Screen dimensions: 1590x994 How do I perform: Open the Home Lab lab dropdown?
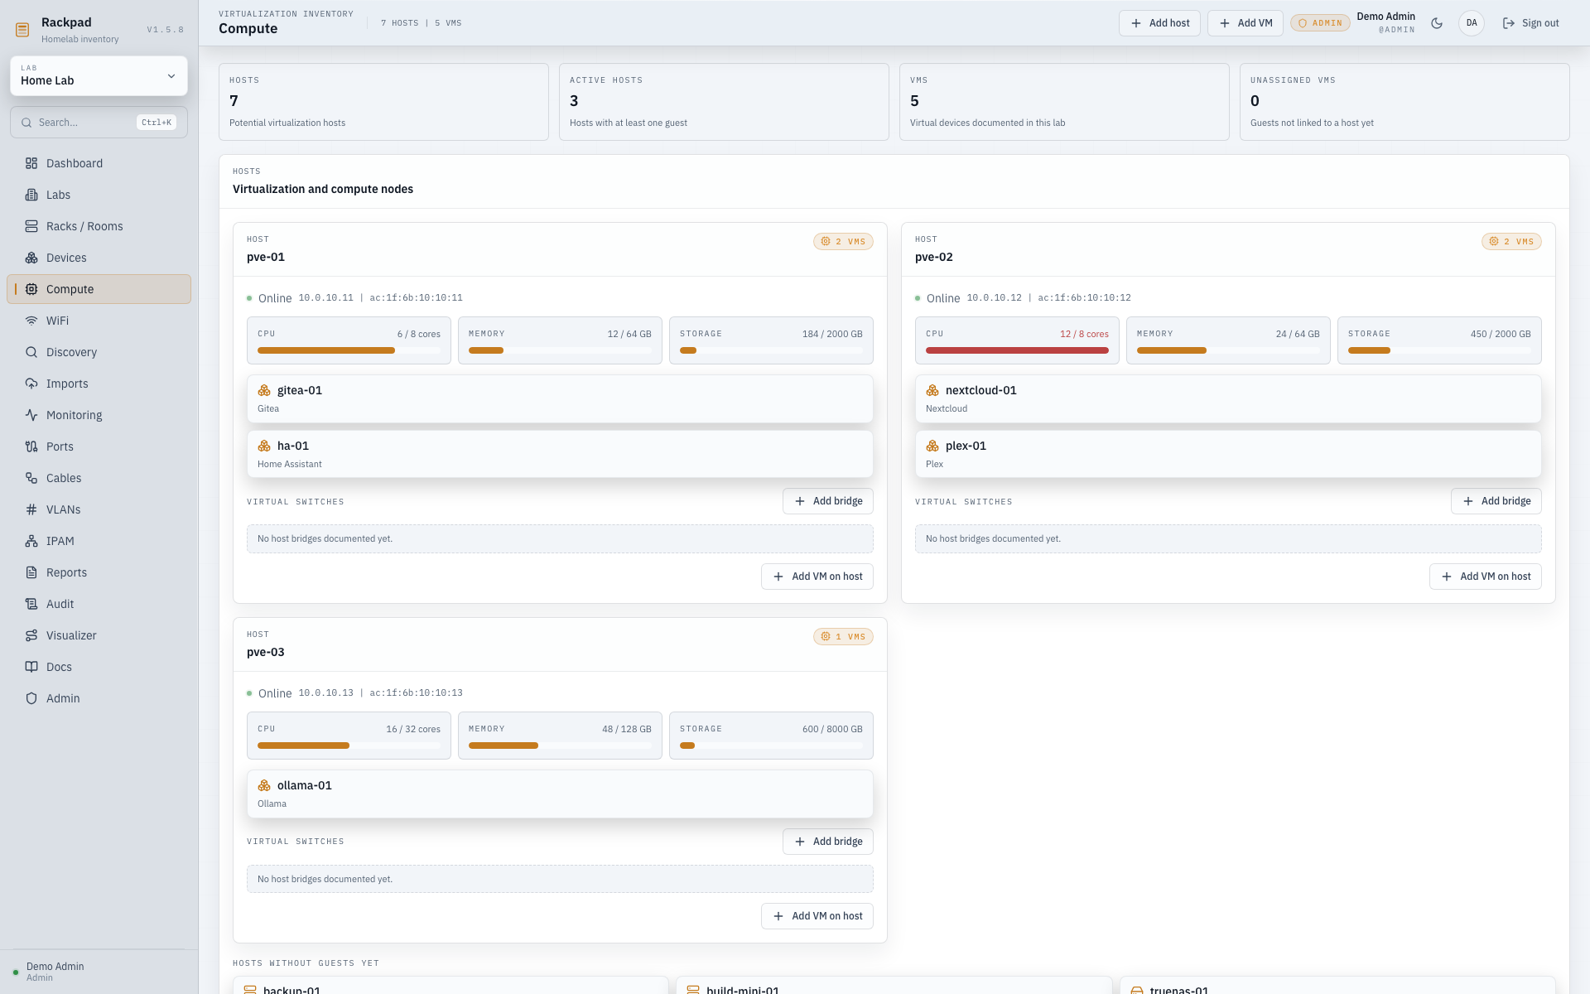tap(99, 75)
